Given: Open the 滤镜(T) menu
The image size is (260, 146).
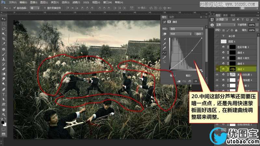Looking at the screenshot, I should (76, 2).
